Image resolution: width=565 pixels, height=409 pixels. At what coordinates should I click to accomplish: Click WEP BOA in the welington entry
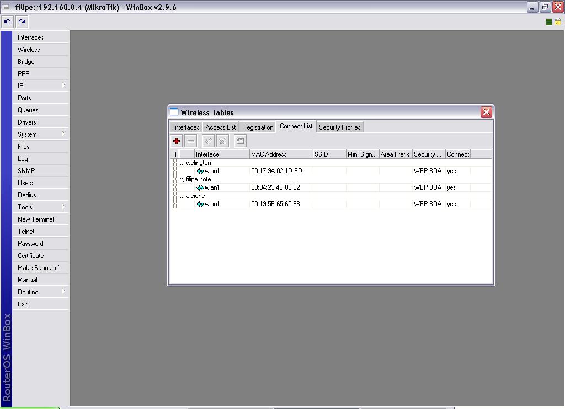pyautogui.click(x=428, y=171)
